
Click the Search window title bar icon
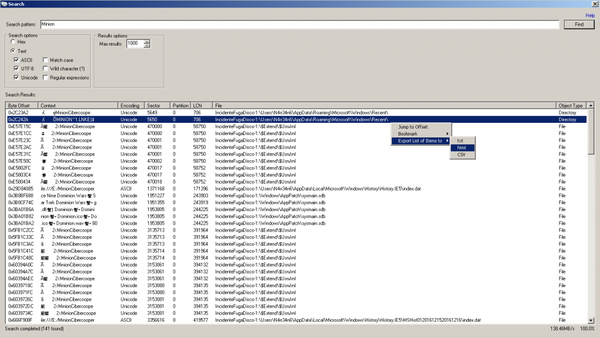point(4,4)
